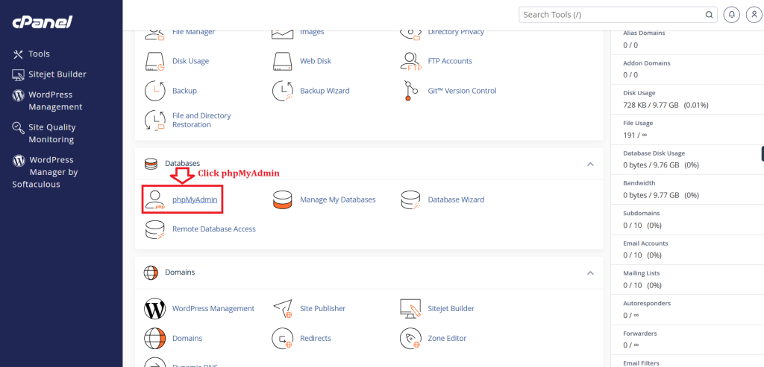Click the Email Accounts statistic label
This screenshot has width=764, height=367.
point(645,243)
